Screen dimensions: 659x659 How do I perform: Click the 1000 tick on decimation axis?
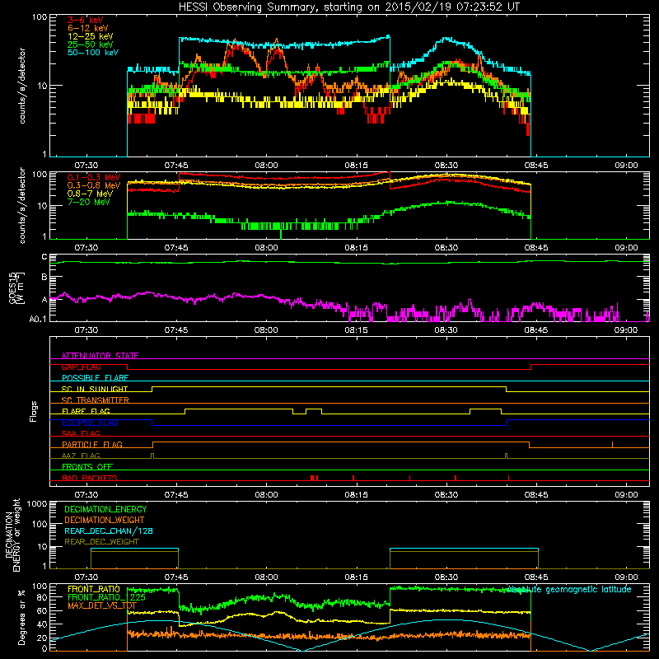click(x=36, y=503)
